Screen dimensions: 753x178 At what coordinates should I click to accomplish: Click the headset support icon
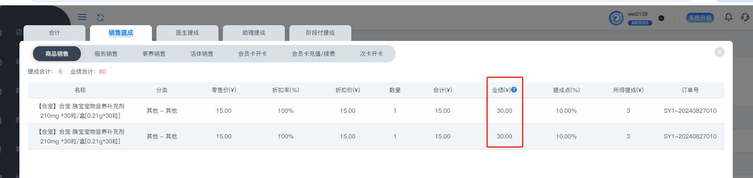(x=745, y=17)
